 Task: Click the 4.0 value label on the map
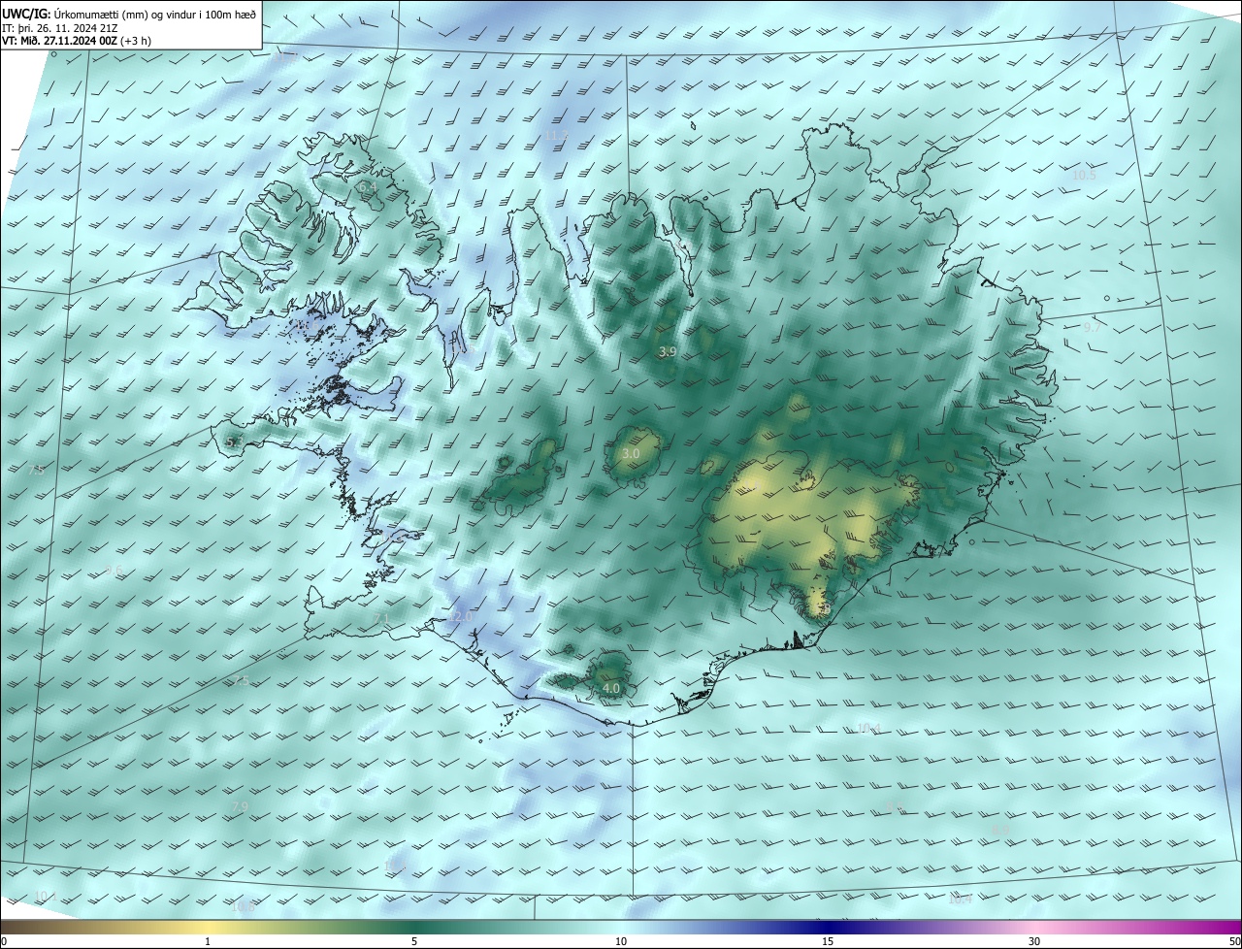pos(611,688)
